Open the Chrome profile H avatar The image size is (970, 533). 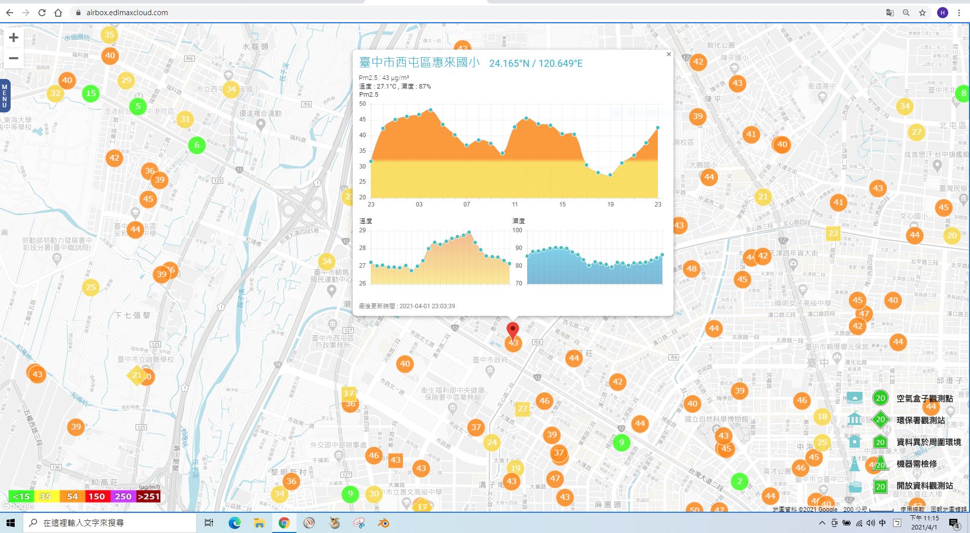pyautogui.click(x=942, y=13)
